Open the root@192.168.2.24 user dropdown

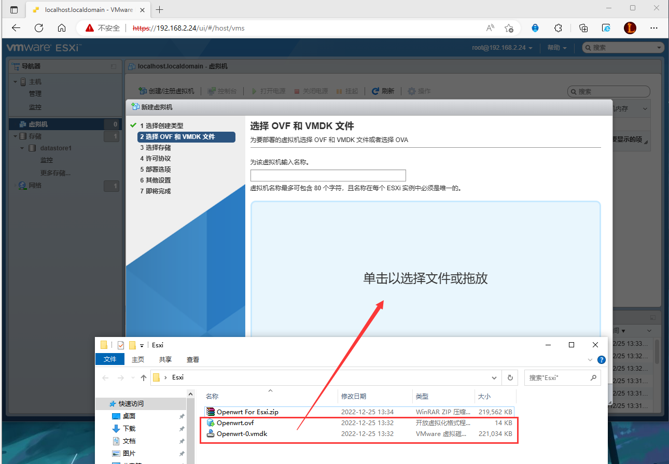click(x=503, y=48)
